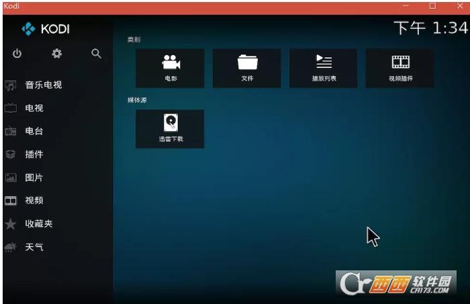
Task: Open the 迅雷下载 hard drive source
Action: [x=170, y=129]
